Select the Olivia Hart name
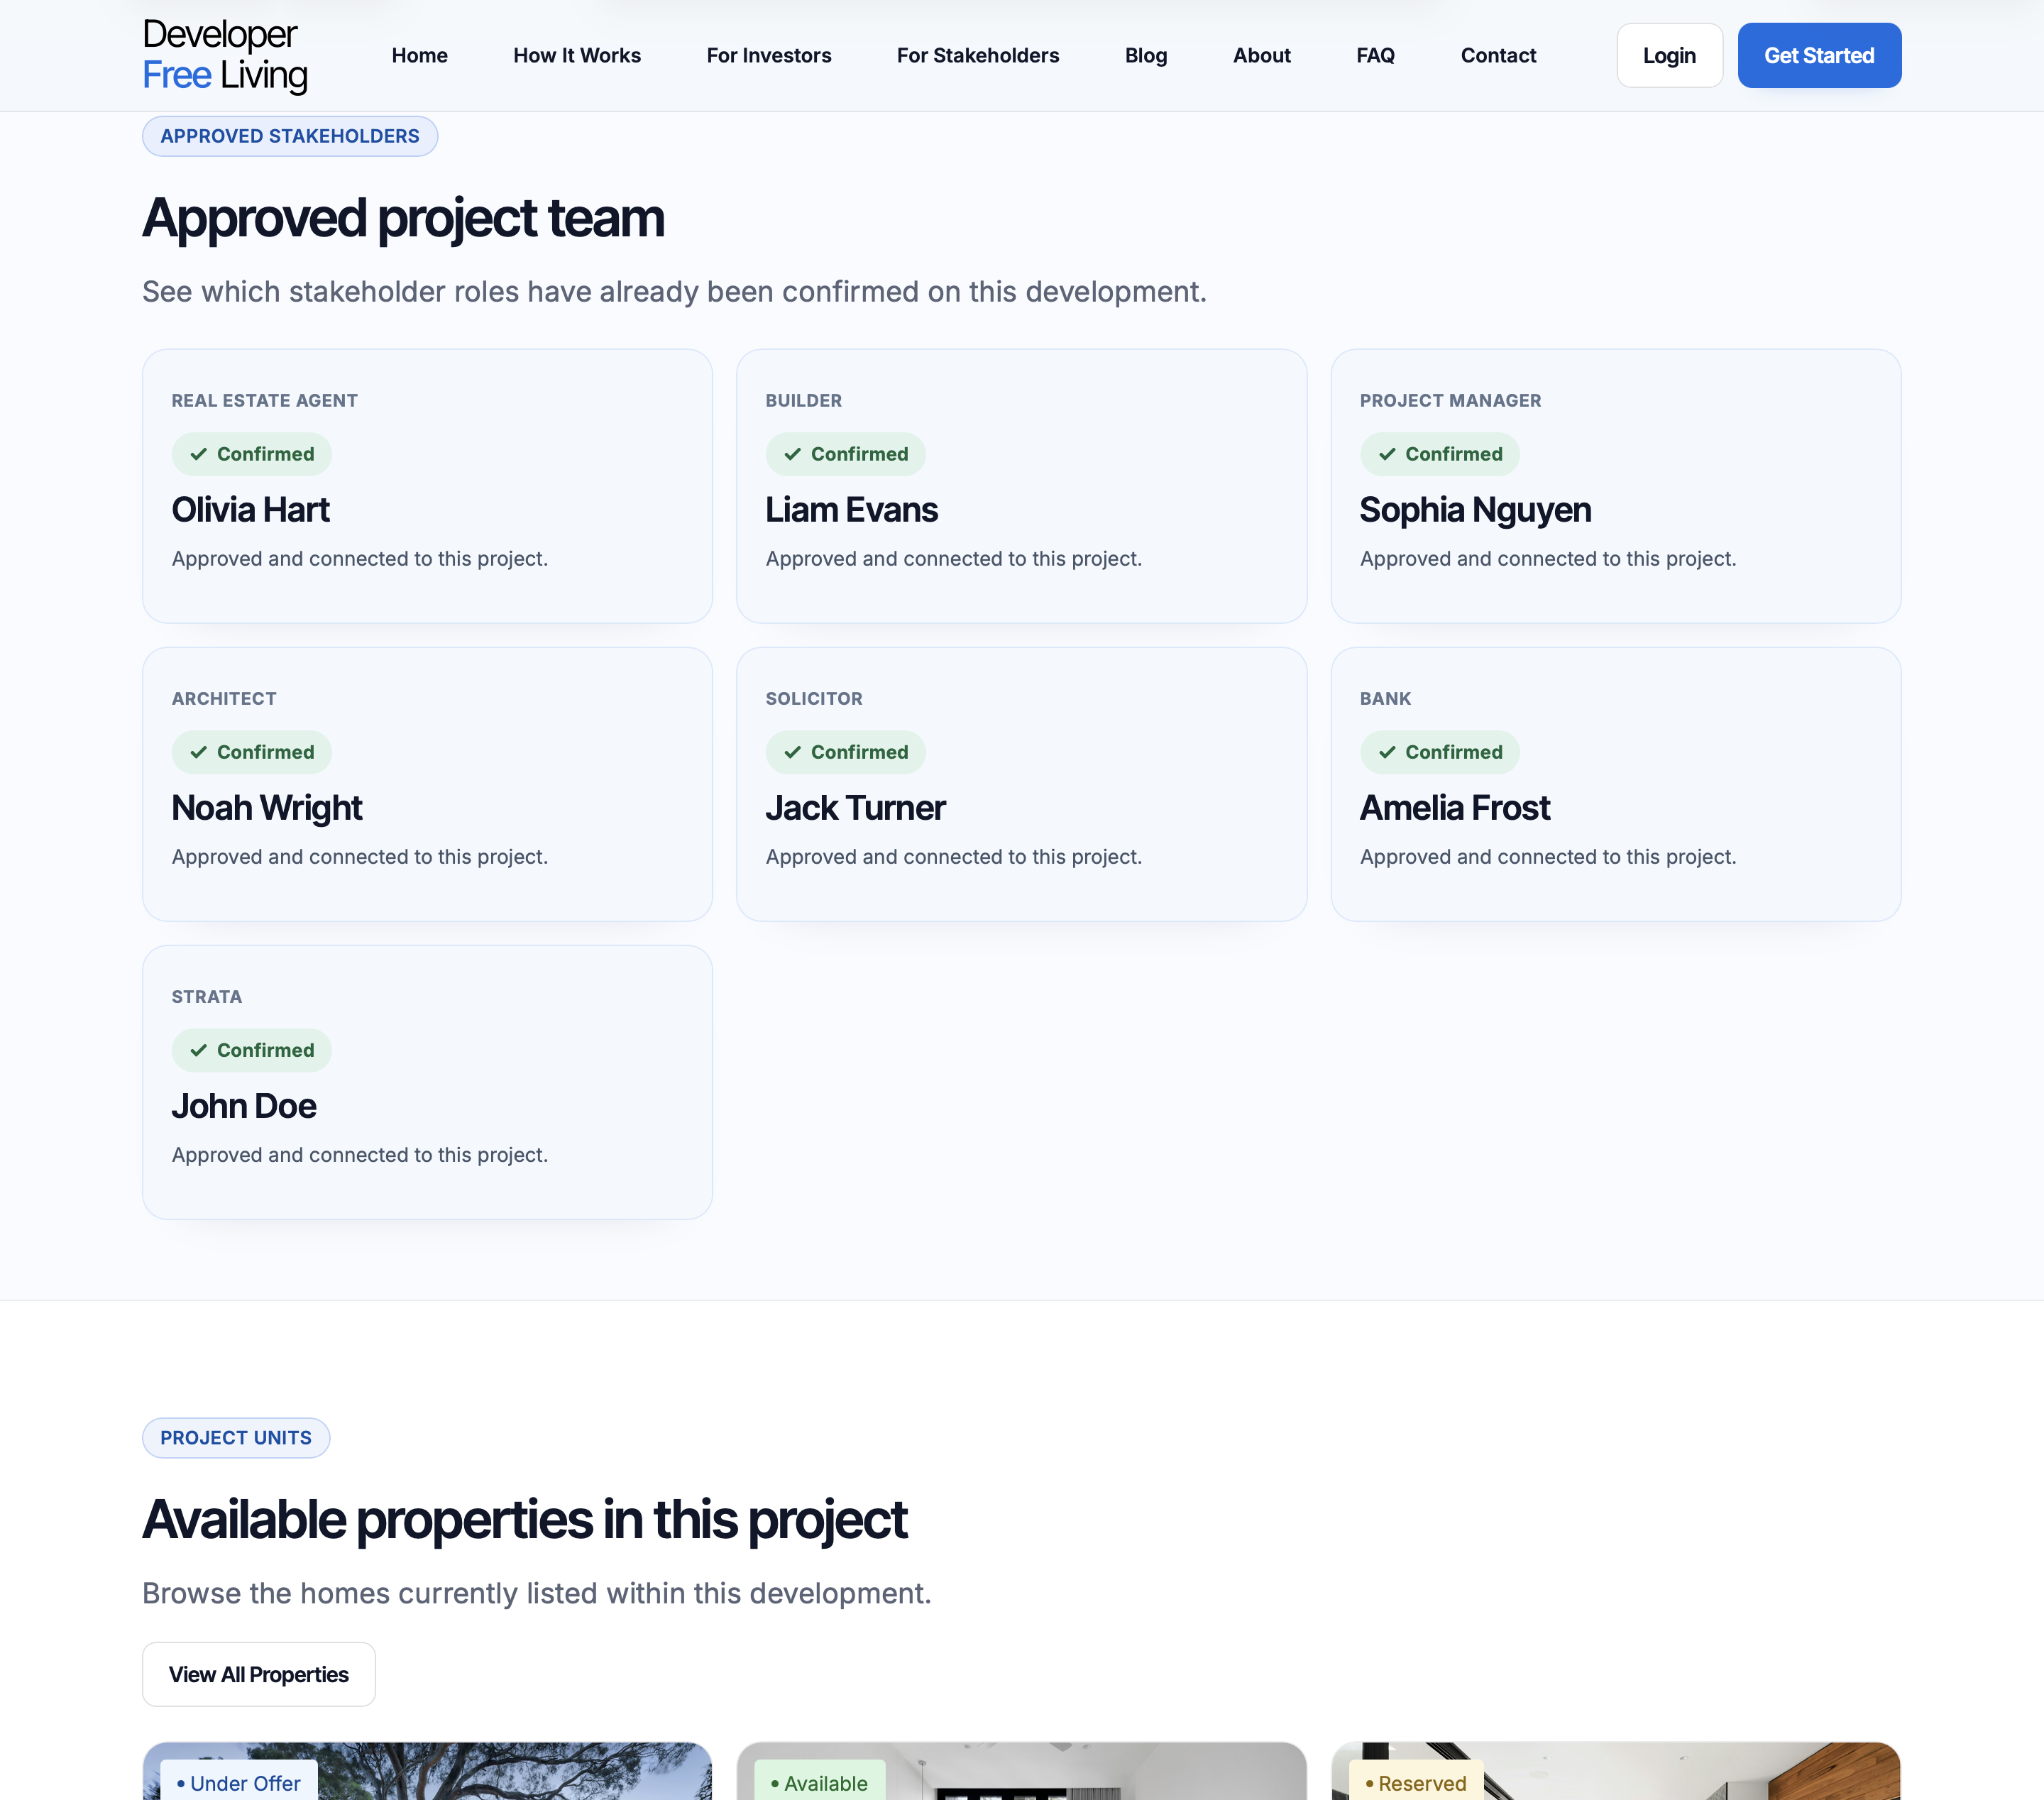 coord(250,510)
